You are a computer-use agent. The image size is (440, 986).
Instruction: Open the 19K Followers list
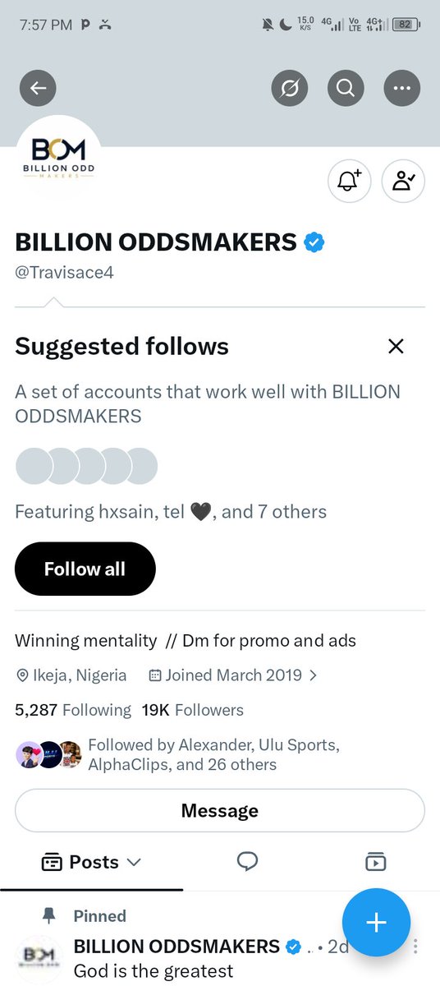coord(193,710)
